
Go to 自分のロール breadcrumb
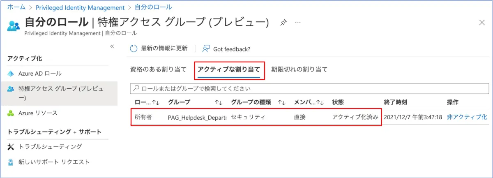tap(153, 7)
